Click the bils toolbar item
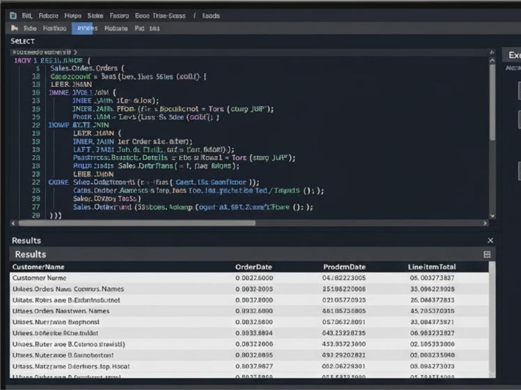The width and height of the screenshot is (521, 390). 155,28
